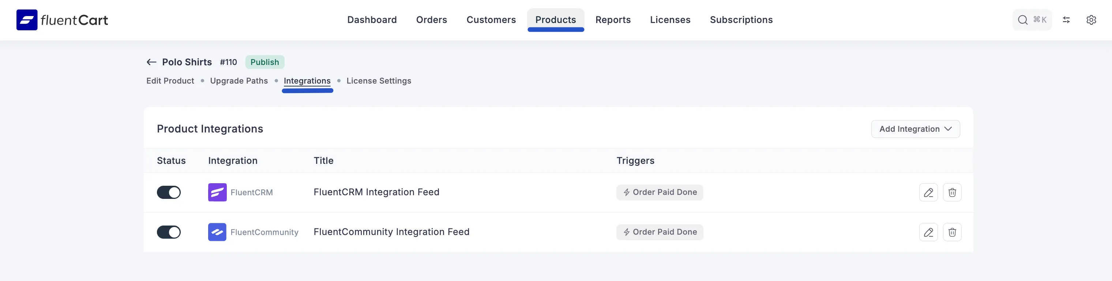
Task: Click the purple FluentCRM integration icon
Action: 217,192
